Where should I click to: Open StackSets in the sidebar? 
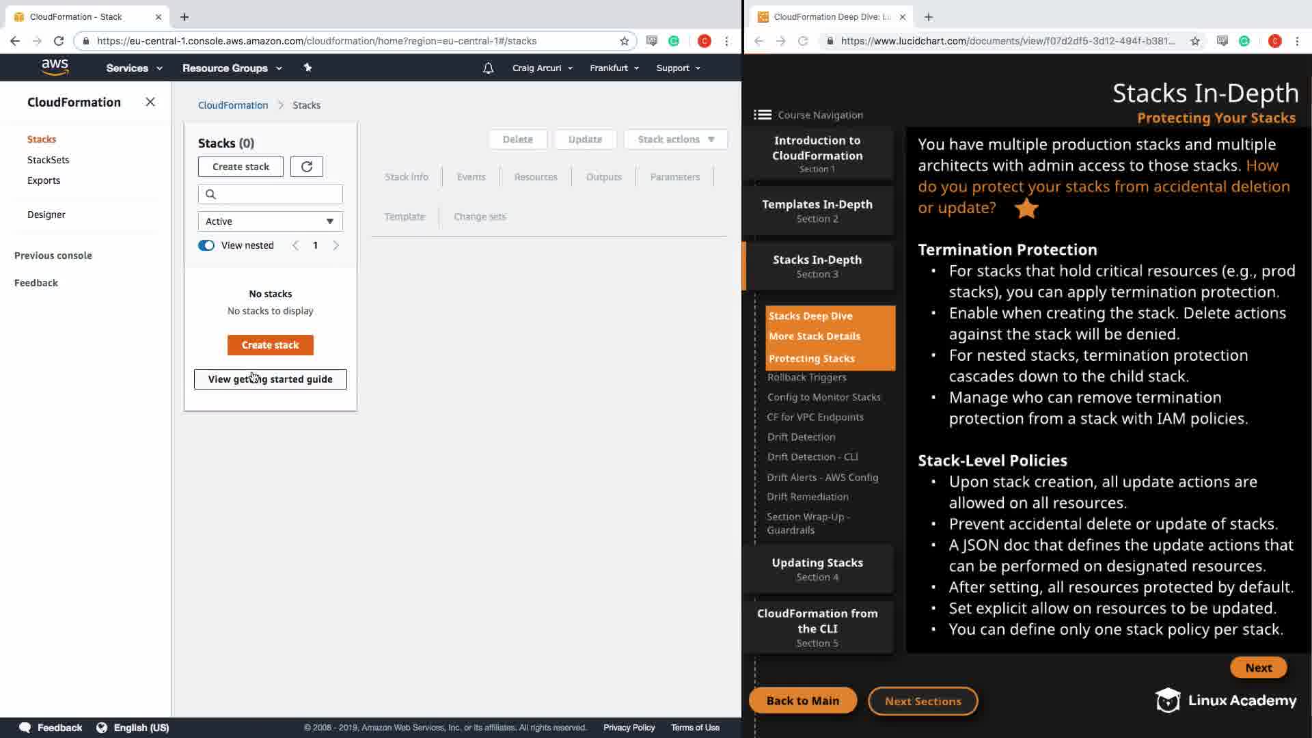48,160
